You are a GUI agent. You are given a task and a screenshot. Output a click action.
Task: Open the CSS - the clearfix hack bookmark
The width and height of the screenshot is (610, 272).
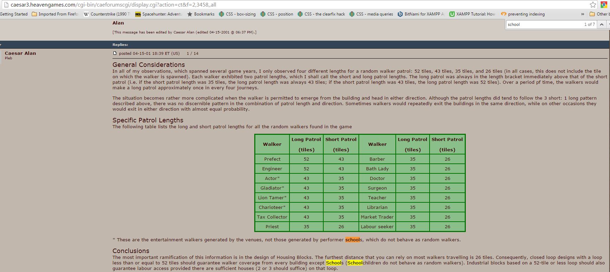point(321,14)
